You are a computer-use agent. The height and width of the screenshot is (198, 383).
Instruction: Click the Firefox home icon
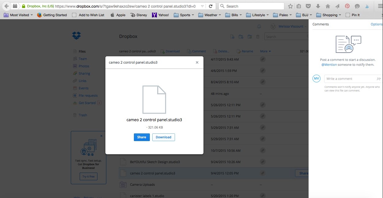[x=328, y=6]
